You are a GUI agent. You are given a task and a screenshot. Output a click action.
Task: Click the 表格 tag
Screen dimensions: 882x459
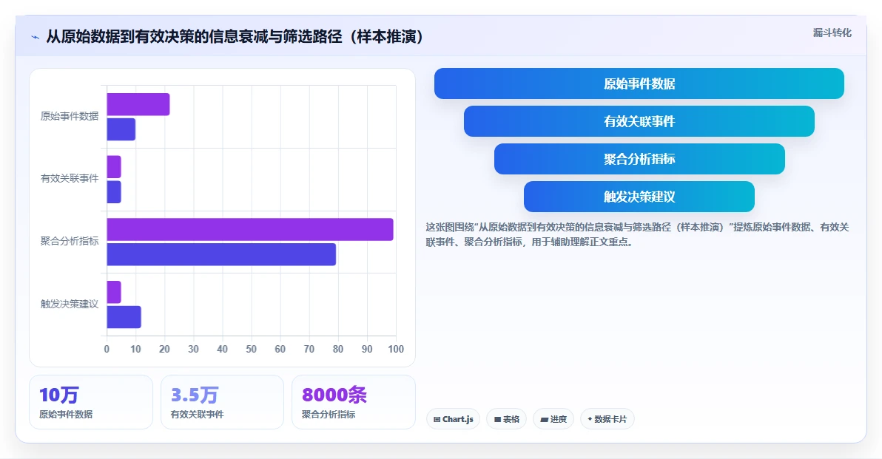[506, 419]
